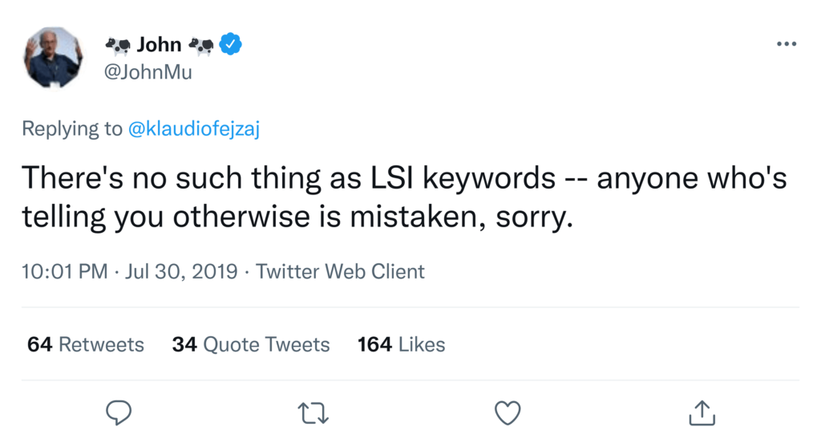
Task: Open the three-dot more options menu
Action: [x=787, y=43]
